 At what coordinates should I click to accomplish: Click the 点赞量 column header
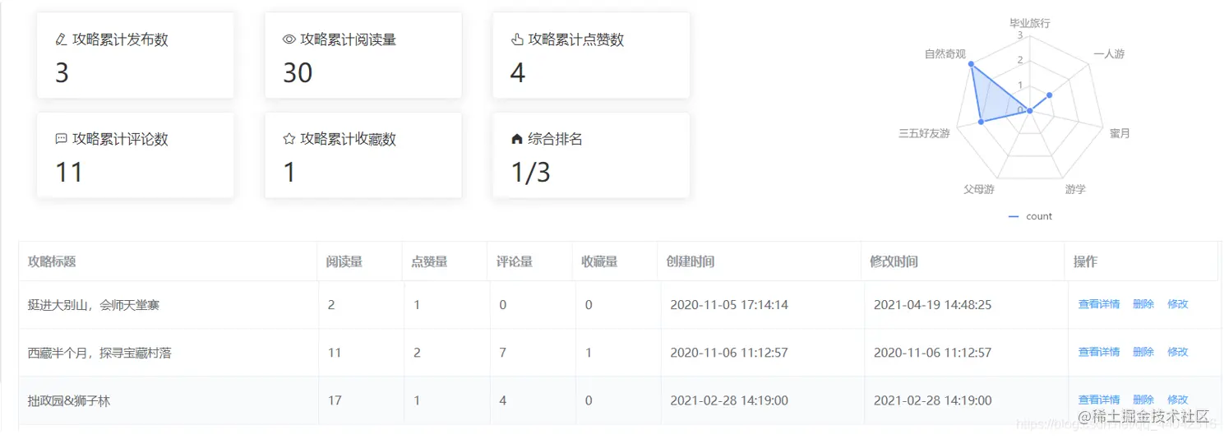(x=445, y=261)
